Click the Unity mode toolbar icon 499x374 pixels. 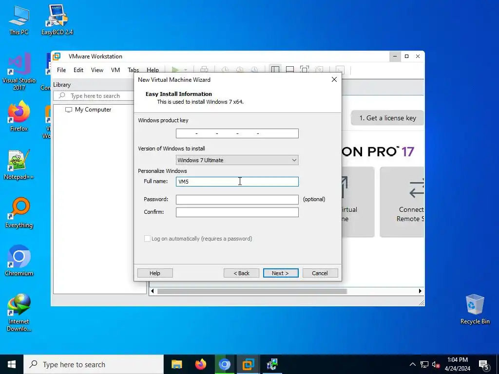[319, 70]
